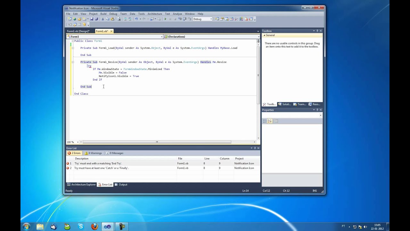Screen dimensions: 410x231
Task: Open Firefox from the taskbar
Action: (x=94, y=227)
